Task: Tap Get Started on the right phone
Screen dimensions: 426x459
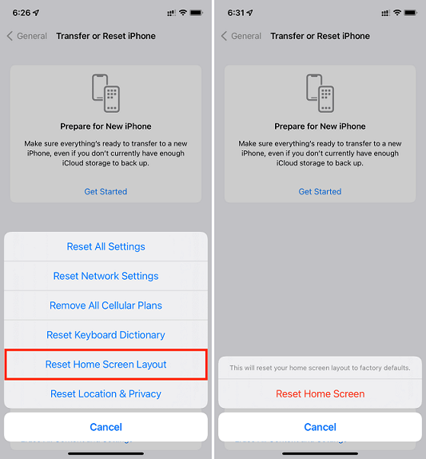Action: click(320, 191)
